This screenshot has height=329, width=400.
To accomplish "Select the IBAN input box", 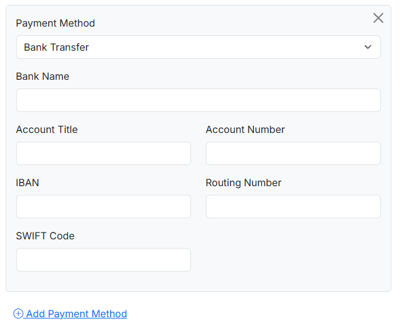I will click(103, 207).
